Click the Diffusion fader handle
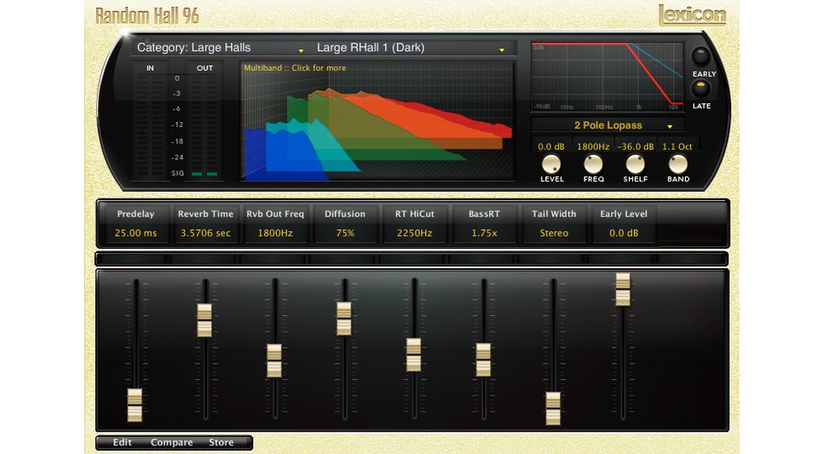The image size is (824, 454). (x=343, y=319)
